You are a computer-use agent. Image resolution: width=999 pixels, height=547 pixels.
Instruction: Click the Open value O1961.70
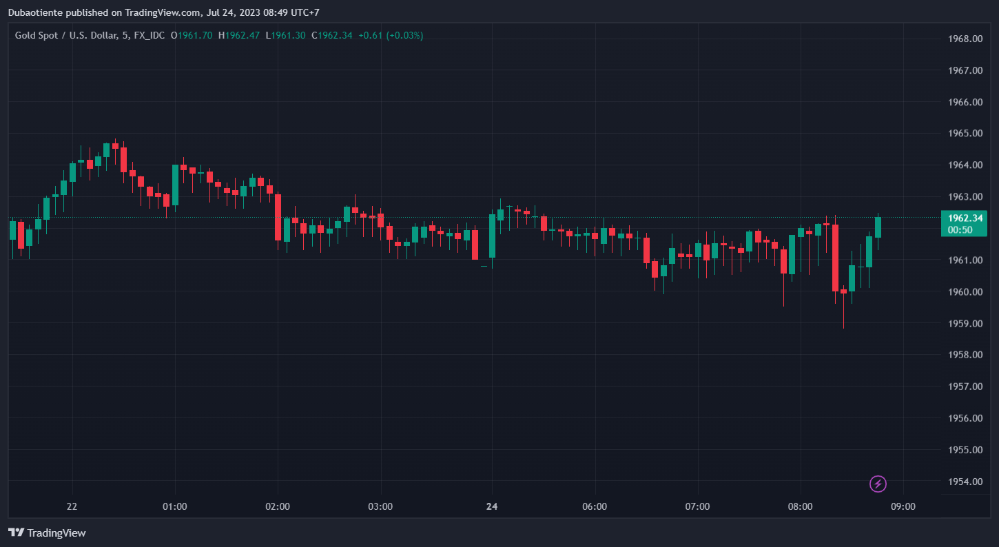coord(192,35)
